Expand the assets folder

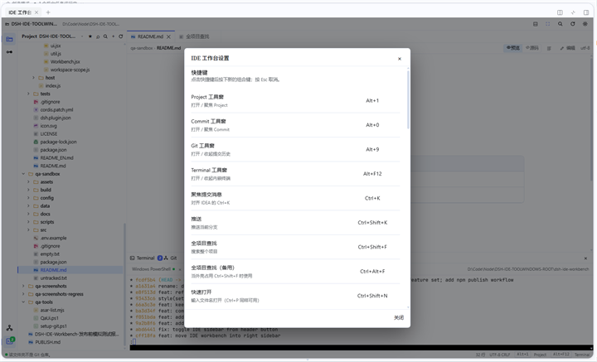point(28,181)
